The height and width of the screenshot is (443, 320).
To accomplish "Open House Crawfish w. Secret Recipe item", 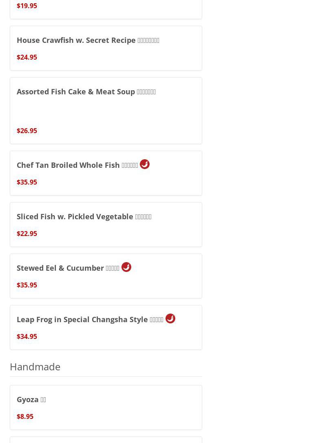I will pos(88,40).
